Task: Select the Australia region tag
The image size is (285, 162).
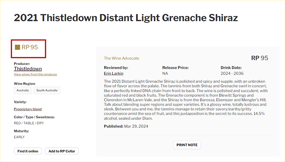Action: (x=23, y=90)
